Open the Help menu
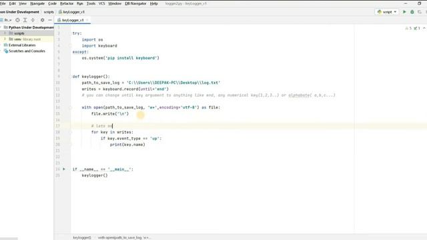The image size is (427, 240). point(154,3)
